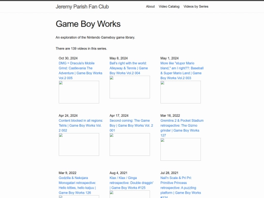Screen dimensions: 264x198
Task: Open Videos by Series in navigation
Action: click(196, 6)
